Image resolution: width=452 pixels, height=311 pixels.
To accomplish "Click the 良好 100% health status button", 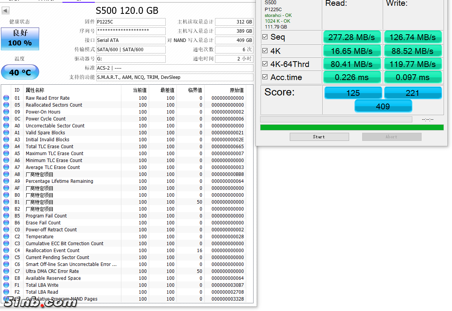I will (20, 38).
